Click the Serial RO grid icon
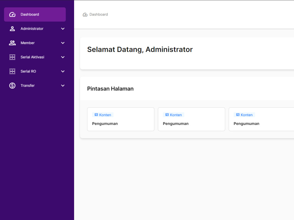The width and height of the screenshot is (294, 220). [x=12, y=71]
